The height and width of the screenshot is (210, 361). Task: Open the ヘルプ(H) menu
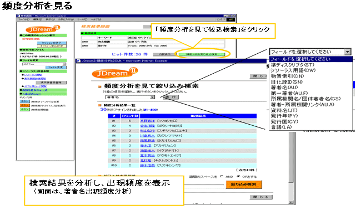[96, 19]
